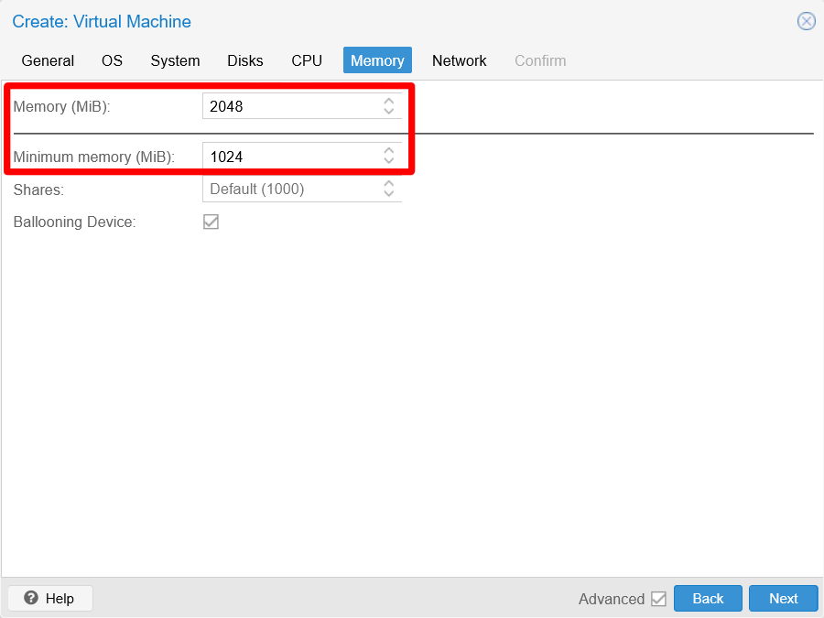The image size is (824, 618).
Task: Increase Minimum memory using its stepper
Action: coord(389,152)
